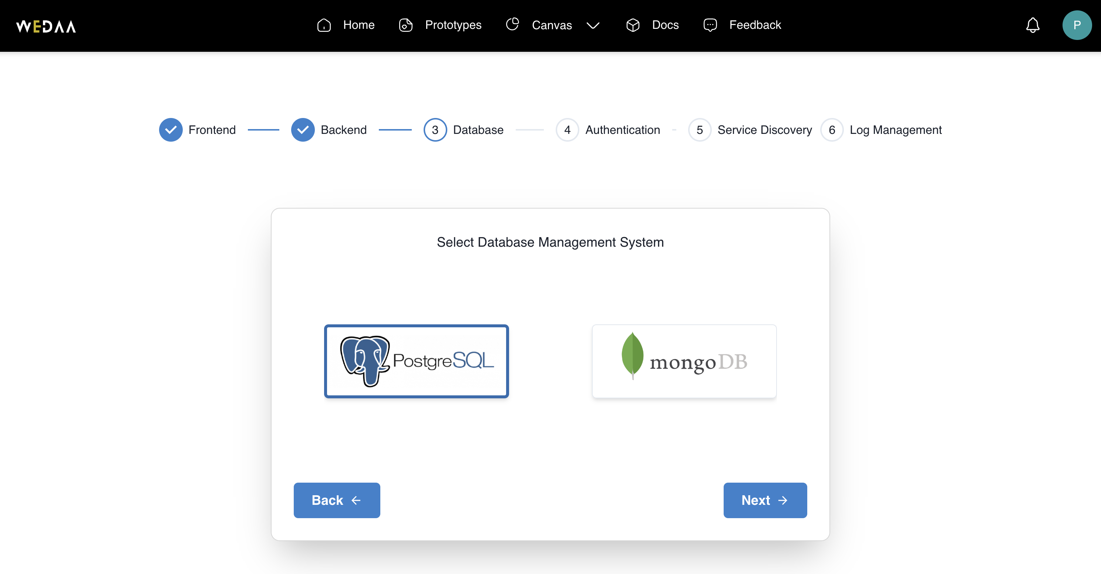Open the user profile avatar P
Screen dimensions: 1101x574
click(x=1077, y=25)
